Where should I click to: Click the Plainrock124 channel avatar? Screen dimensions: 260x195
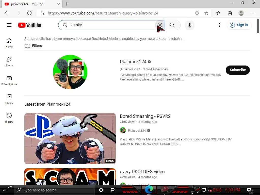tap(70, 72)
